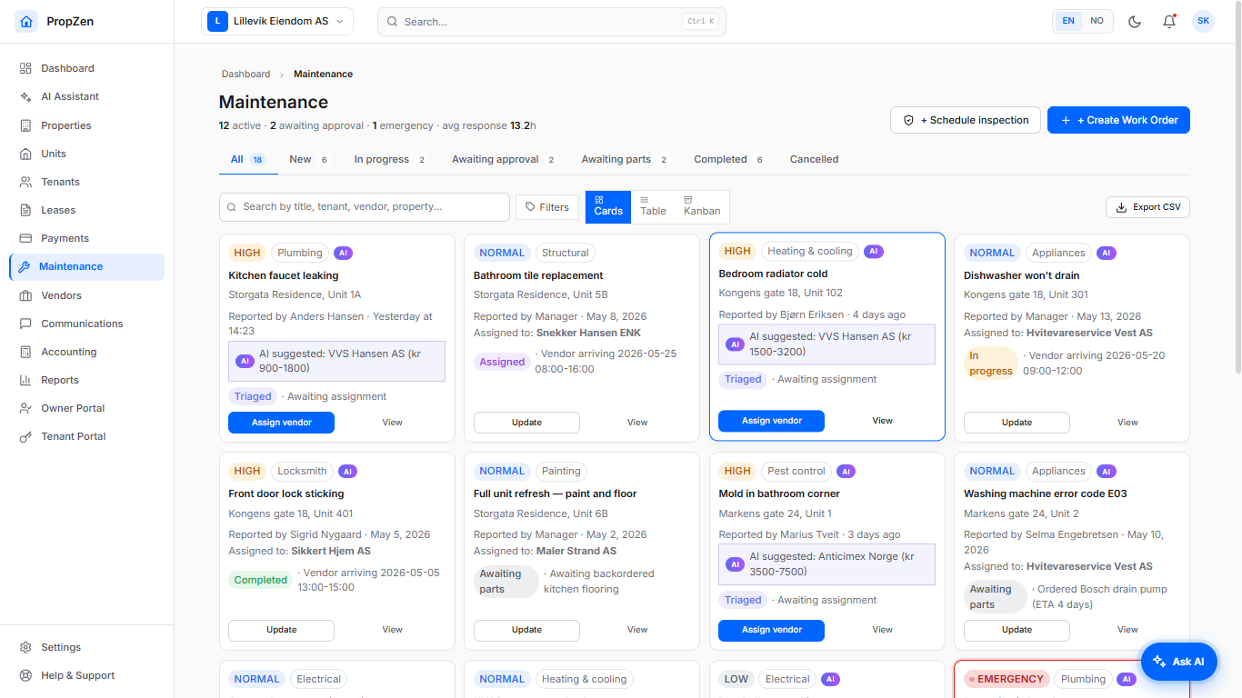Click the Painting category tag

561,471
